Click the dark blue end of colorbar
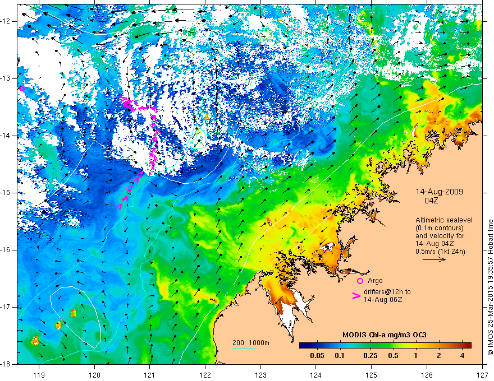Image resolution: width=494 pixels, height=381 pixels. coord(303,346)
